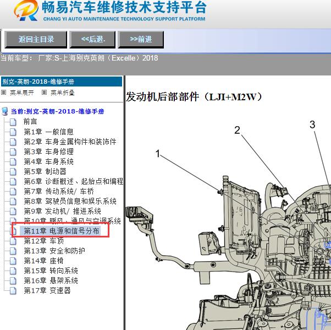The image size is (331, 330).
Task: Click the page icon next to 第15章
Action: coord(13,271)
